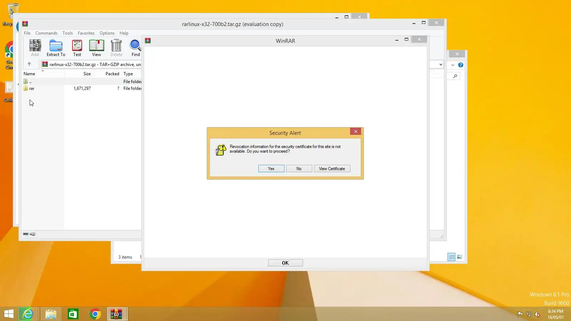Maximize the WinRAR dialog window
571x321 pixels.
click(406, 40)
